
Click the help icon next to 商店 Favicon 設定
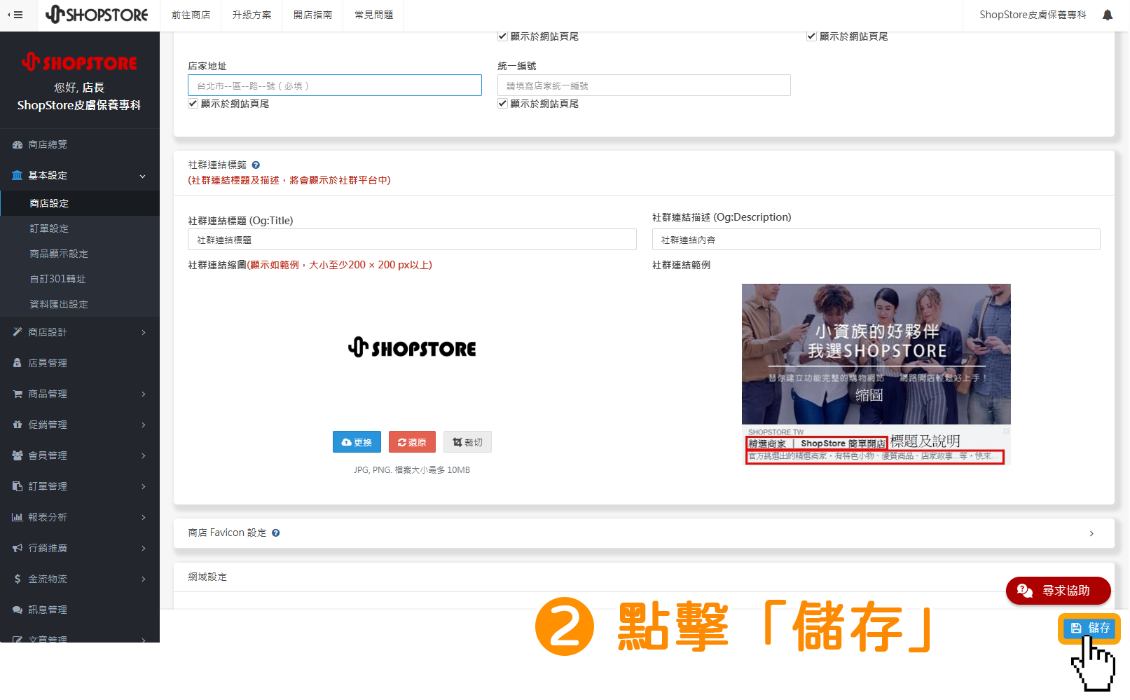click(x=275, y=533)
